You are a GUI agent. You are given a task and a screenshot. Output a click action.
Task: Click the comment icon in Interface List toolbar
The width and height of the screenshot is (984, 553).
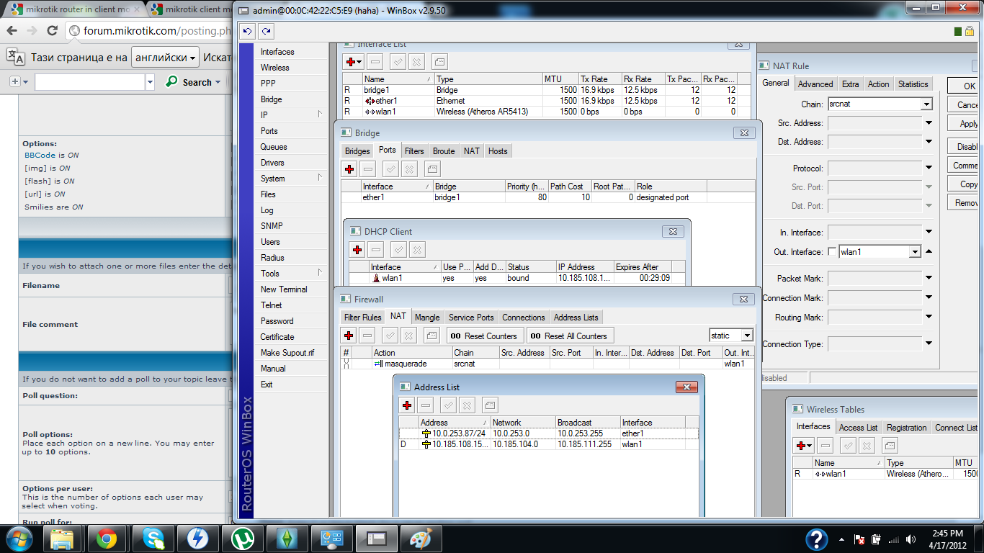click(x=439, y=62)
